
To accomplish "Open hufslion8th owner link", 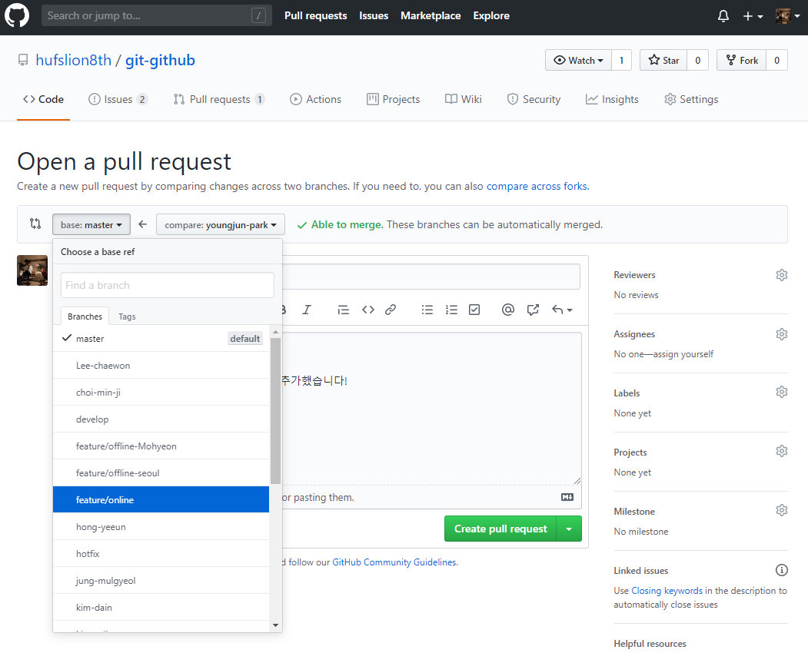I will [x=73, y=60].
